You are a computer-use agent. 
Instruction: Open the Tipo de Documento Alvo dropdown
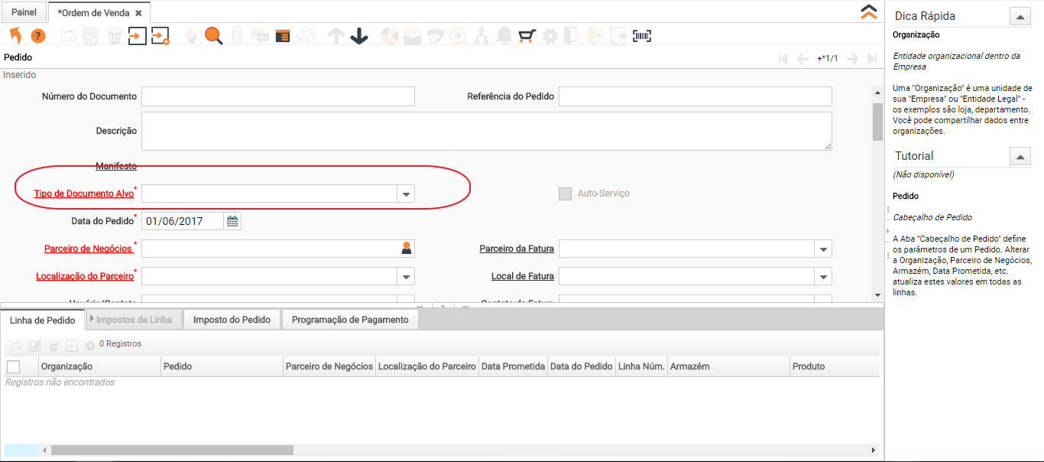[x=405, y=194]
